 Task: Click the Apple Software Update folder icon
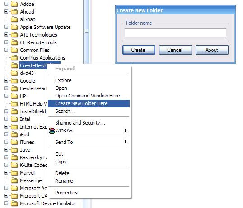[x=14, y=27]
